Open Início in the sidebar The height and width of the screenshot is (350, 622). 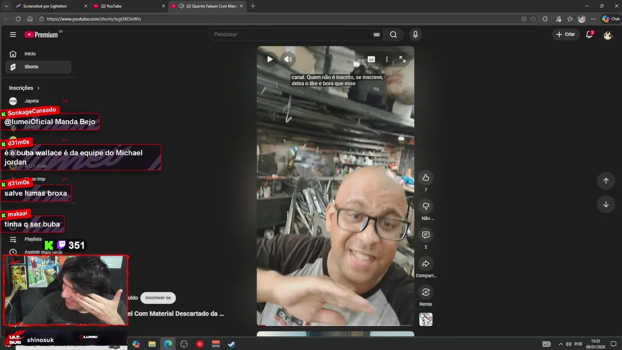tap(38, 54)
